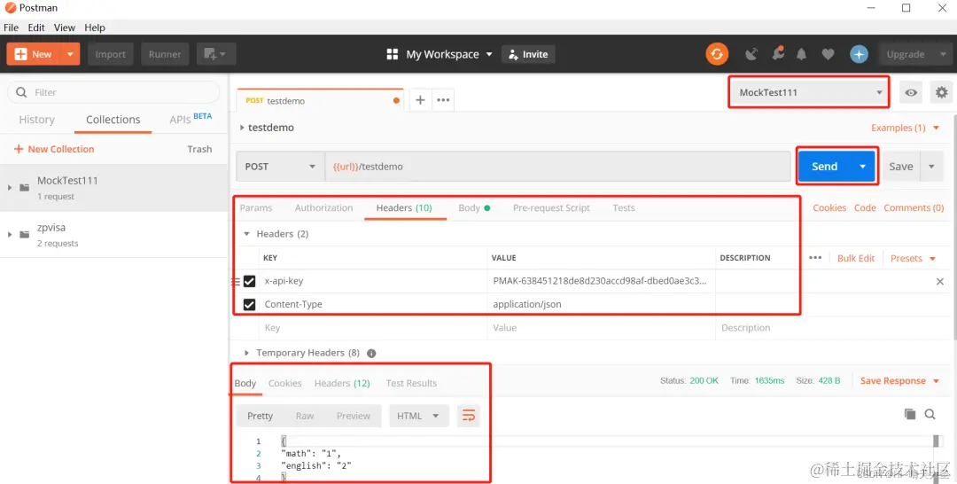Uncheck the x-api-key header checkbox
The image size is (957, 484).
pyautogui.click(x=249, y=281)
